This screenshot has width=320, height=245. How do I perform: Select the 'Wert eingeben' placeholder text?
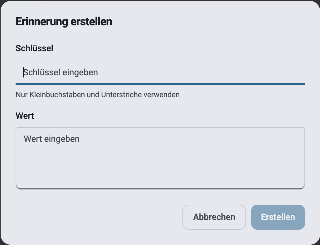pyautogui.click(x=52, y=139)
